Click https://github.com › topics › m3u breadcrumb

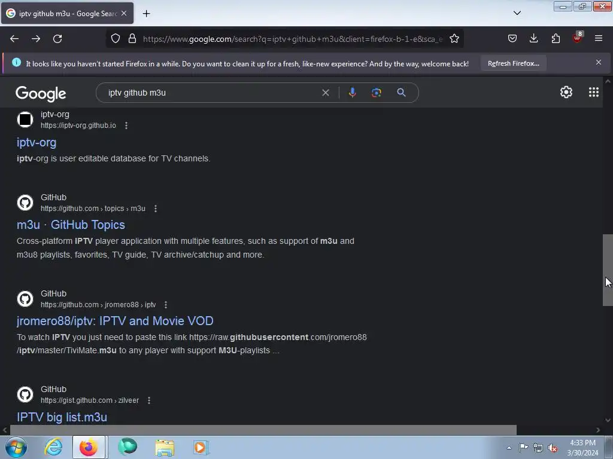93,209
